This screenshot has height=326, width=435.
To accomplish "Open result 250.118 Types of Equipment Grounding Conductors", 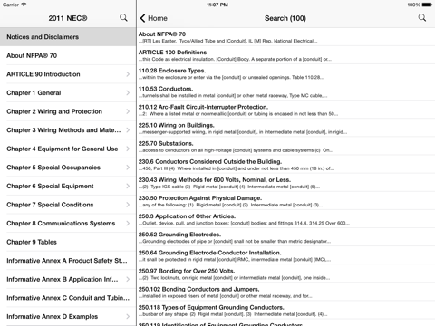I will tap(286, 311).
